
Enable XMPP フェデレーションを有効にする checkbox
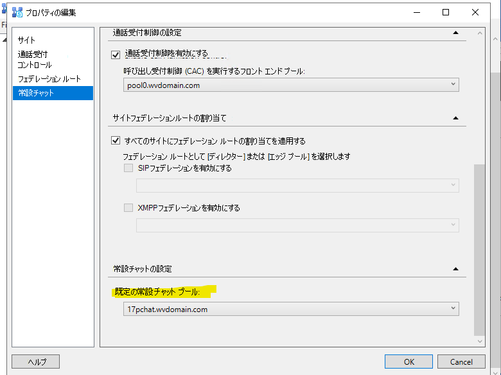128,207
